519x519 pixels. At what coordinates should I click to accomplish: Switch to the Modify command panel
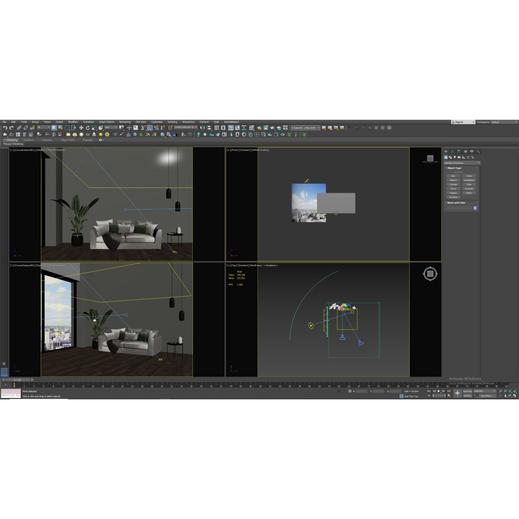click(x=452, y=152)
